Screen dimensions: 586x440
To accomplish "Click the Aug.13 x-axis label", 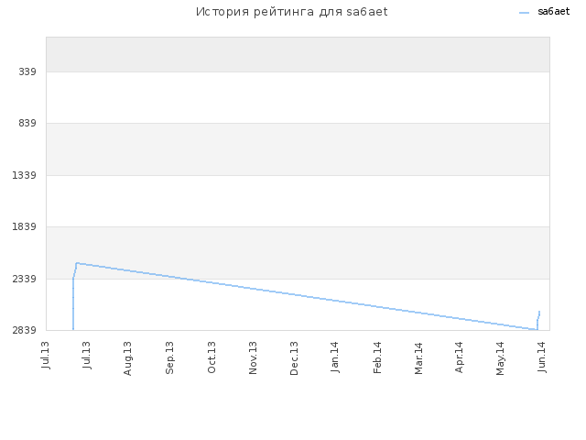I will (x=127, y=358).
